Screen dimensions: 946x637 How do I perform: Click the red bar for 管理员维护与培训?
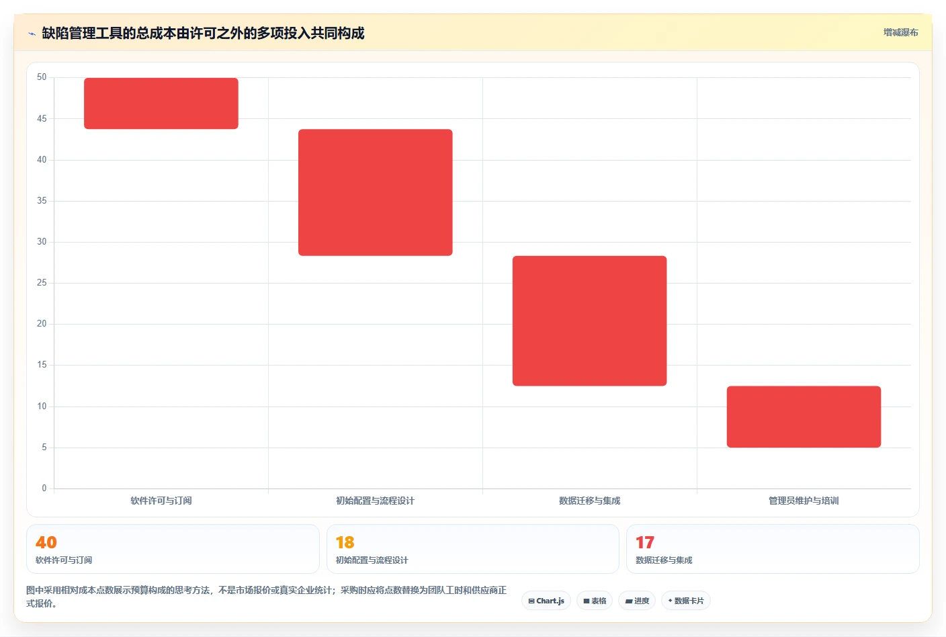(x=804, y=417)
